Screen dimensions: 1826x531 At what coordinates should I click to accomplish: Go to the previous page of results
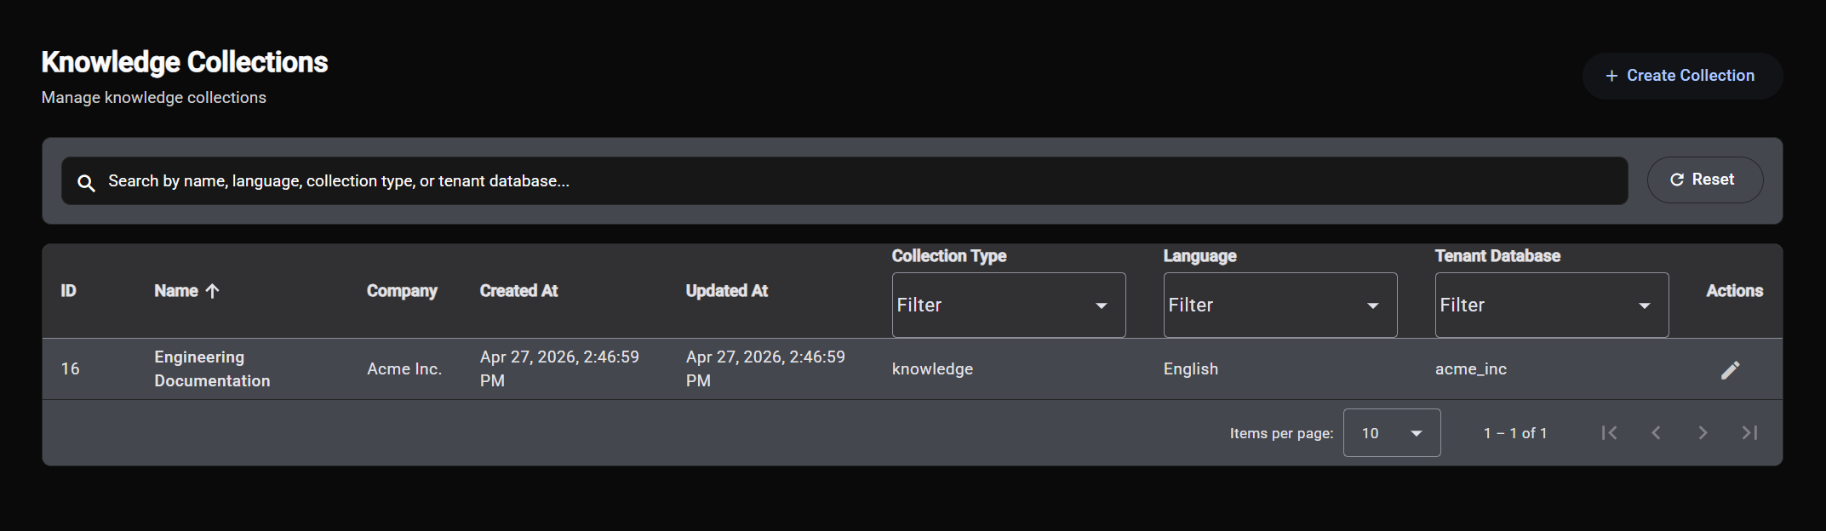(x=1656, y=433)
